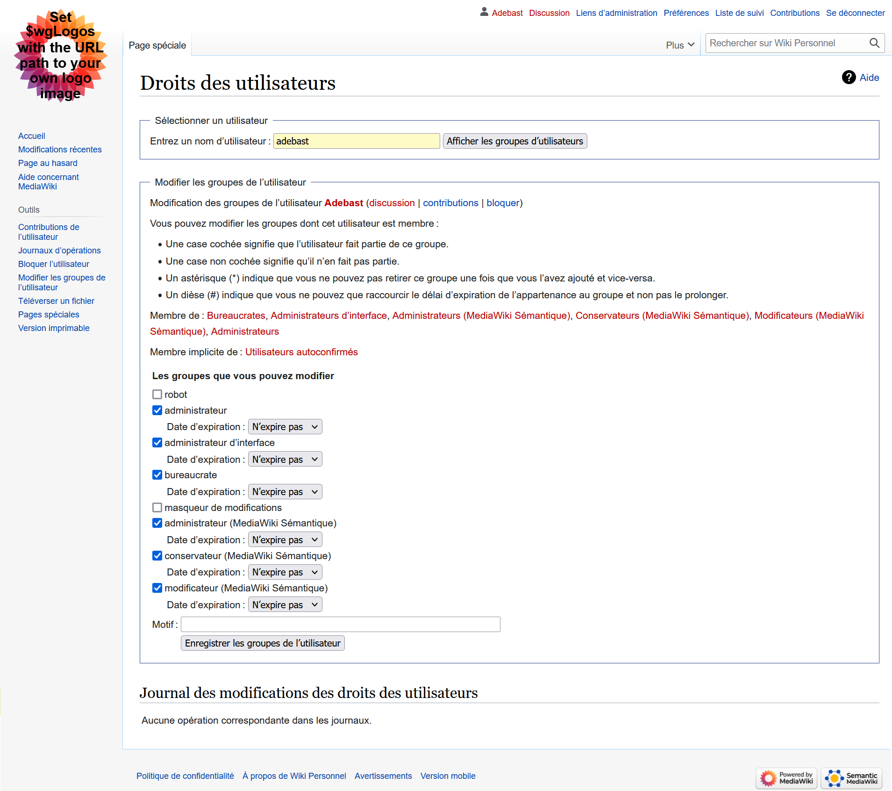Screen dimensions: 892x791
Task: Click the Motif text field
Action: 341,624
